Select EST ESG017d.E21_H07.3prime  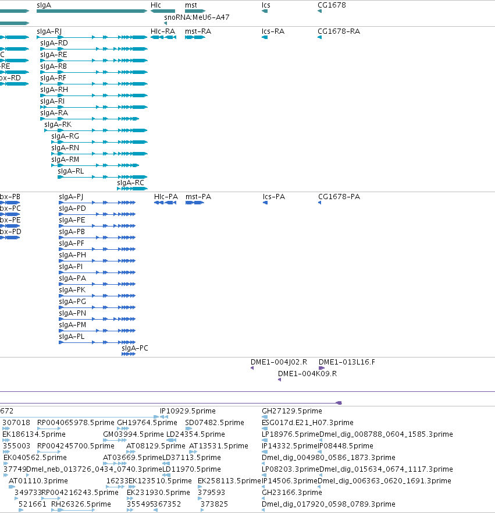point(265,429)
